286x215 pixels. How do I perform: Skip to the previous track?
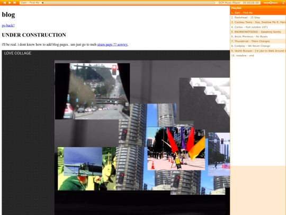(5, 3)
